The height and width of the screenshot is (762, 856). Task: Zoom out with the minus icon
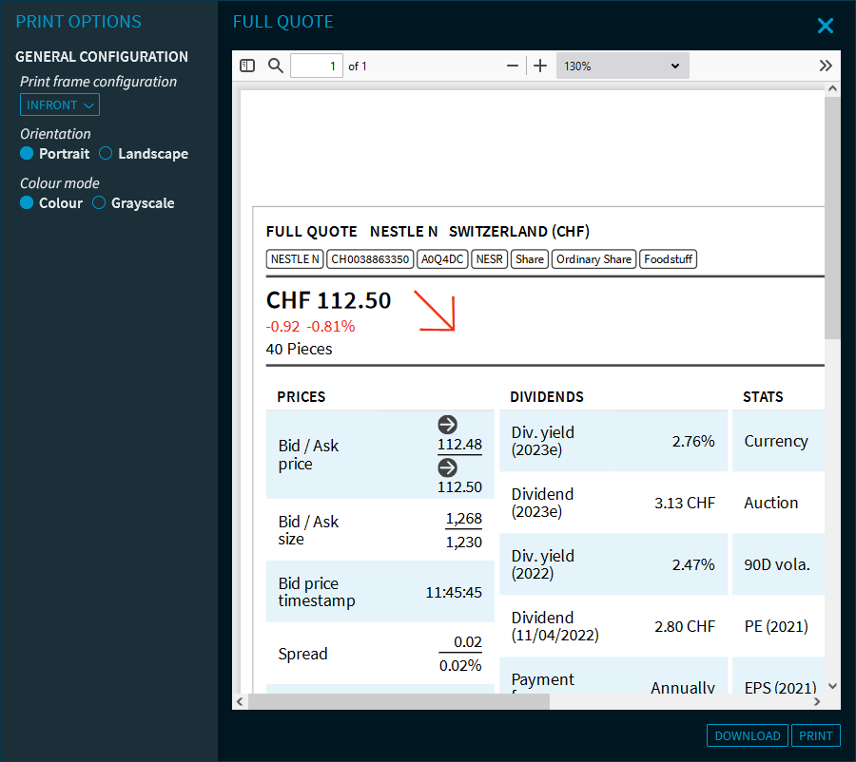pos(513,66)
